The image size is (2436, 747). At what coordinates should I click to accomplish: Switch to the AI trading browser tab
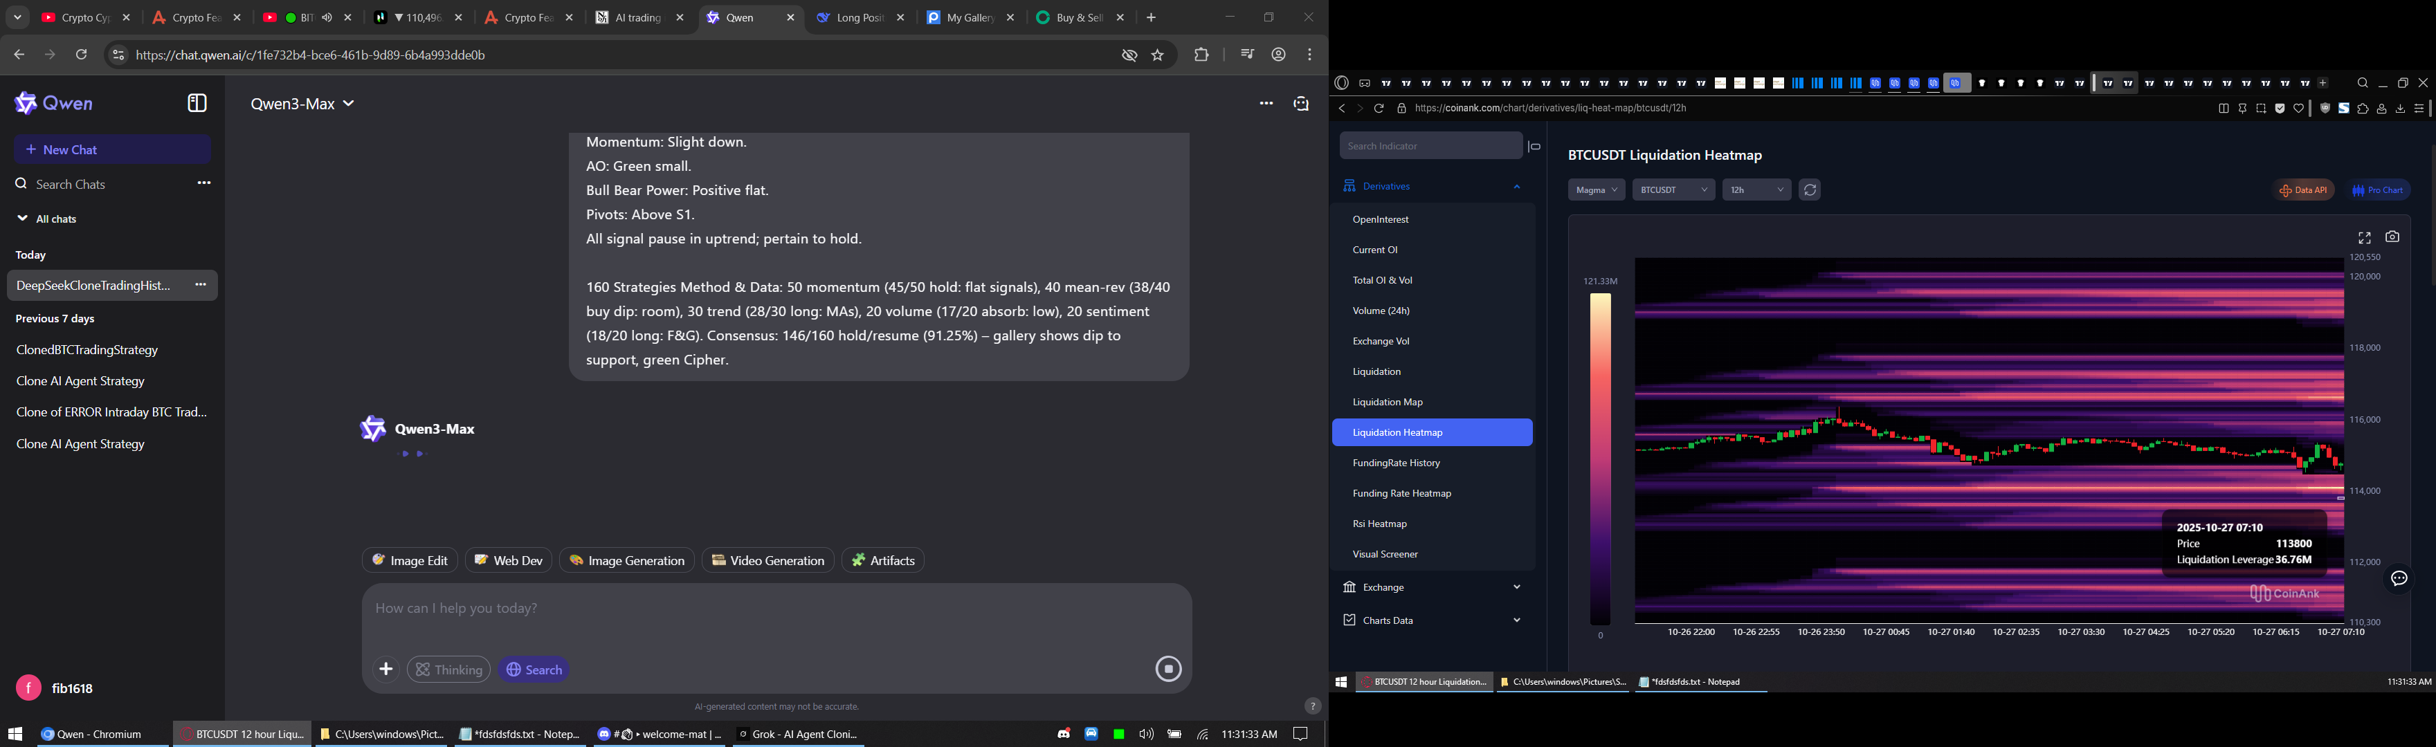[x=630, y=18]
